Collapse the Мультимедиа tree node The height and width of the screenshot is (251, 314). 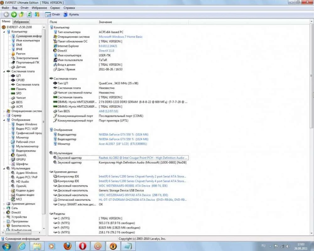point(4,168)
